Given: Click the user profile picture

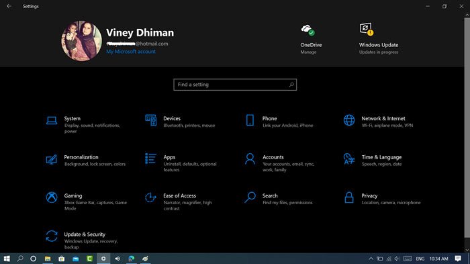Looking at the screenshot, I should pyautogui.click(x=81, y=41).
